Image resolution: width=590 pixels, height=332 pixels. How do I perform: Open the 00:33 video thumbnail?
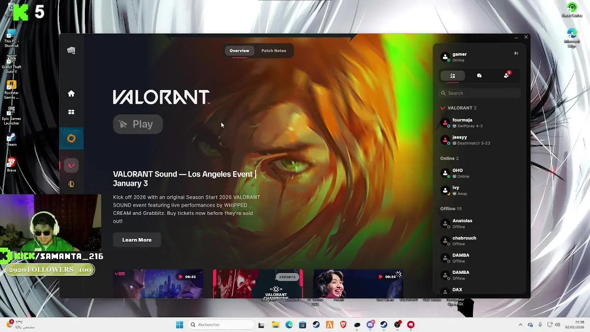pyautogui.click(x=358, y=284)
